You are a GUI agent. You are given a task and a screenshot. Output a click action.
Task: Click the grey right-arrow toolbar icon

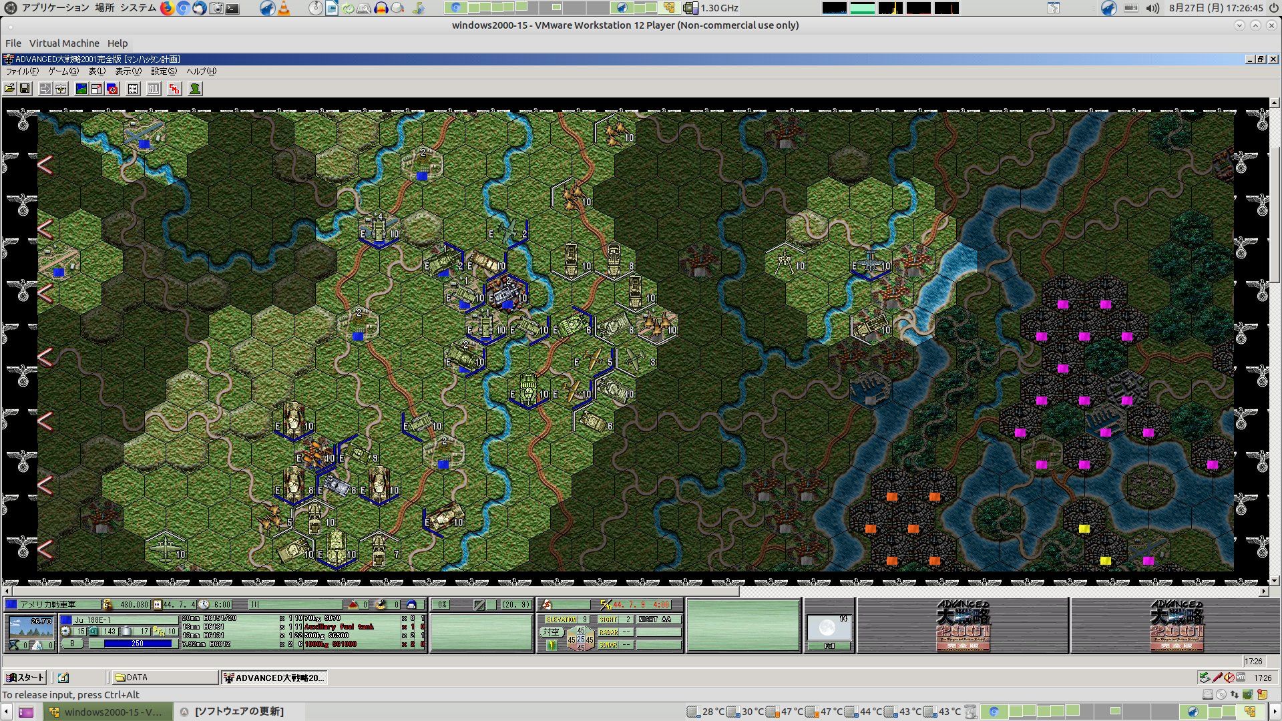click(45, 89)
